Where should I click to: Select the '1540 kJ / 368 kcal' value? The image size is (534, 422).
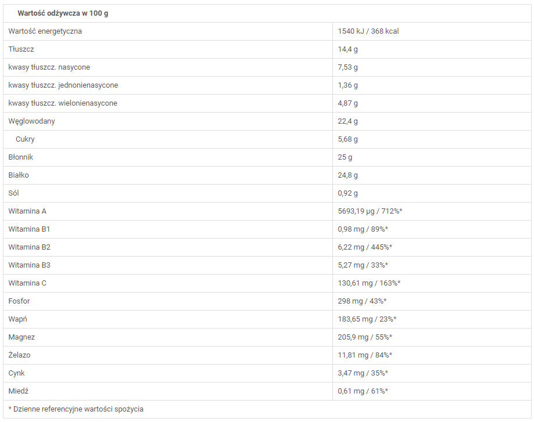368,31
